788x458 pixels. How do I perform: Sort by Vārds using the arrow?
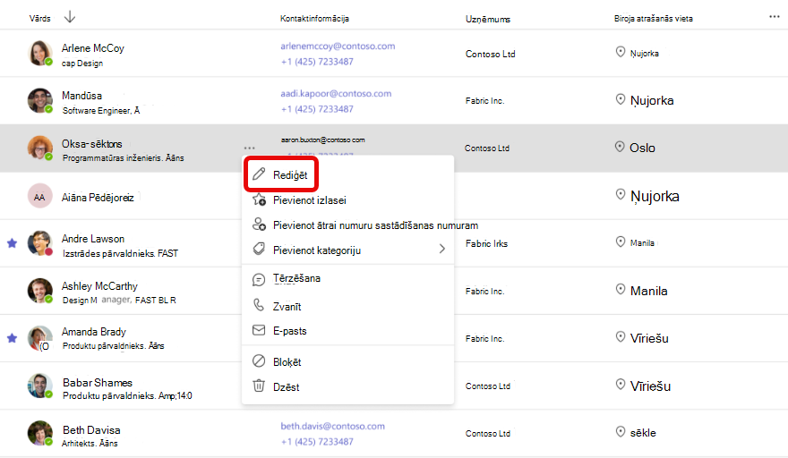pos(69,17)
